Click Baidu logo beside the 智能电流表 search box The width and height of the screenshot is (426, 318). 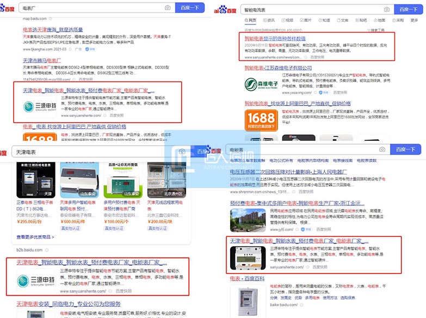click(225, 10)
